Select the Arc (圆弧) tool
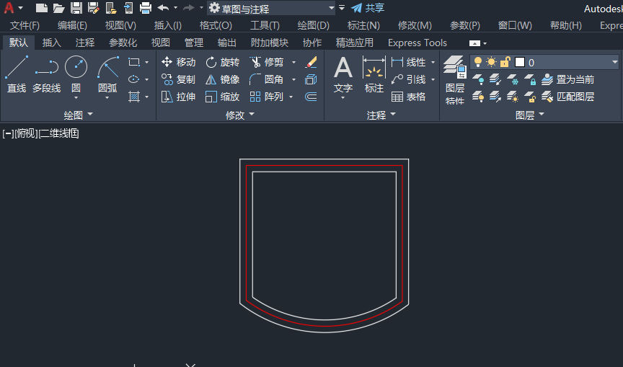 click(107, 74)
